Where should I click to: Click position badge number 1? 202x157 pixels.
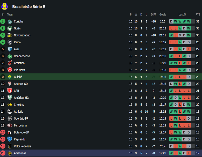[3, 21]
